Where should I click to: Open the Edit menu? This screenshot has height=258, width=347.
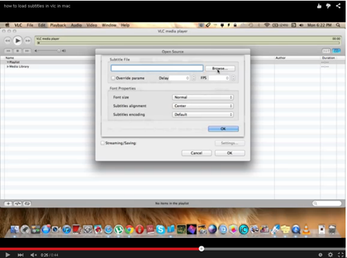coord(41,25)
